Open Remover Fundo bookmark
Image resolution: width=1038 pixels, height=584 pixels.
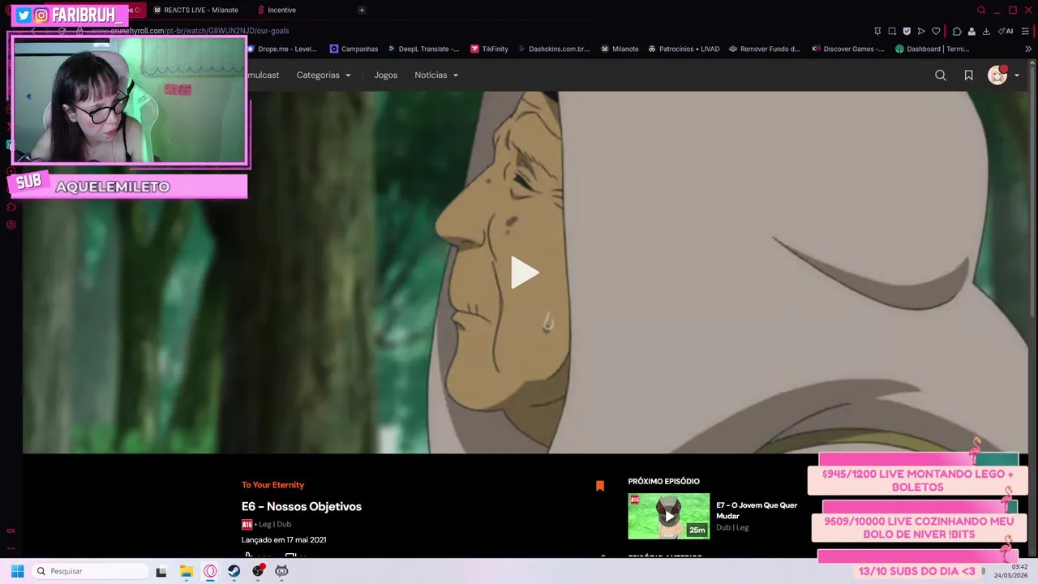point(764,49)
